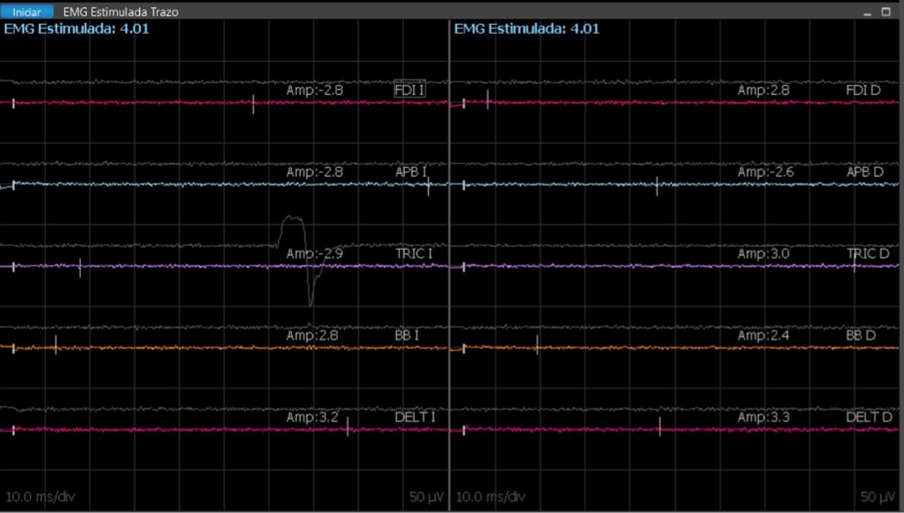Choose the DELT I channel label
This screenshot has width=904, height=513.
coord(415,417)
